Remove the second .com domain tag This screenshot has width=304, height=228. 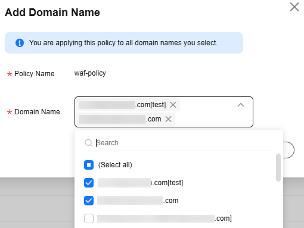coord(169,119)
